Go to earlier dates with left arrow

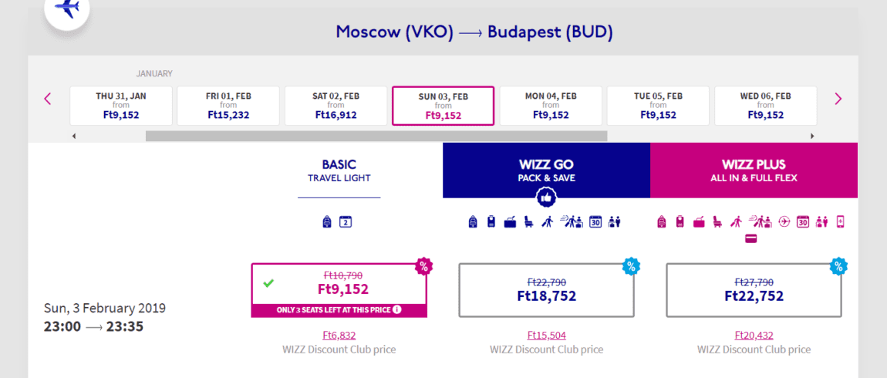click(48, 99)
